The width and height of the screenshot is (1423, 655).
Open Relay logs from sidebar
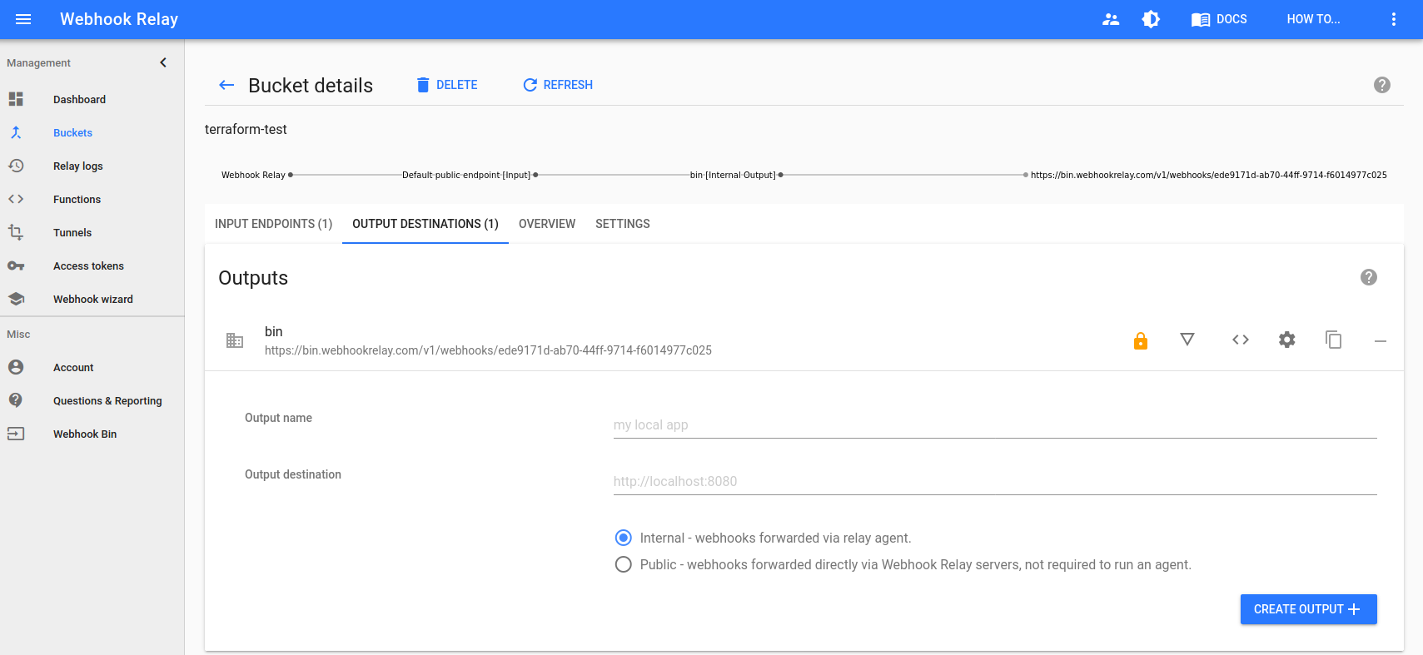point(78,166)
